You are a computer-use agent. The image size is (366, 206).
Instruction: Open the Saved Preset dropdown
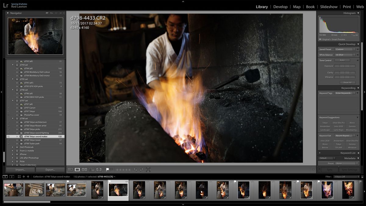345,49
